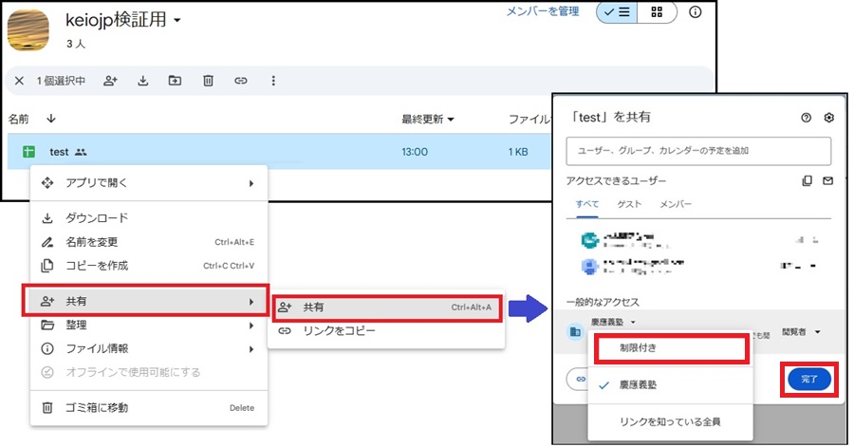Open the three-dot more actions menu
This screenshot has height=447, width=854.
[x=273, y=81]
